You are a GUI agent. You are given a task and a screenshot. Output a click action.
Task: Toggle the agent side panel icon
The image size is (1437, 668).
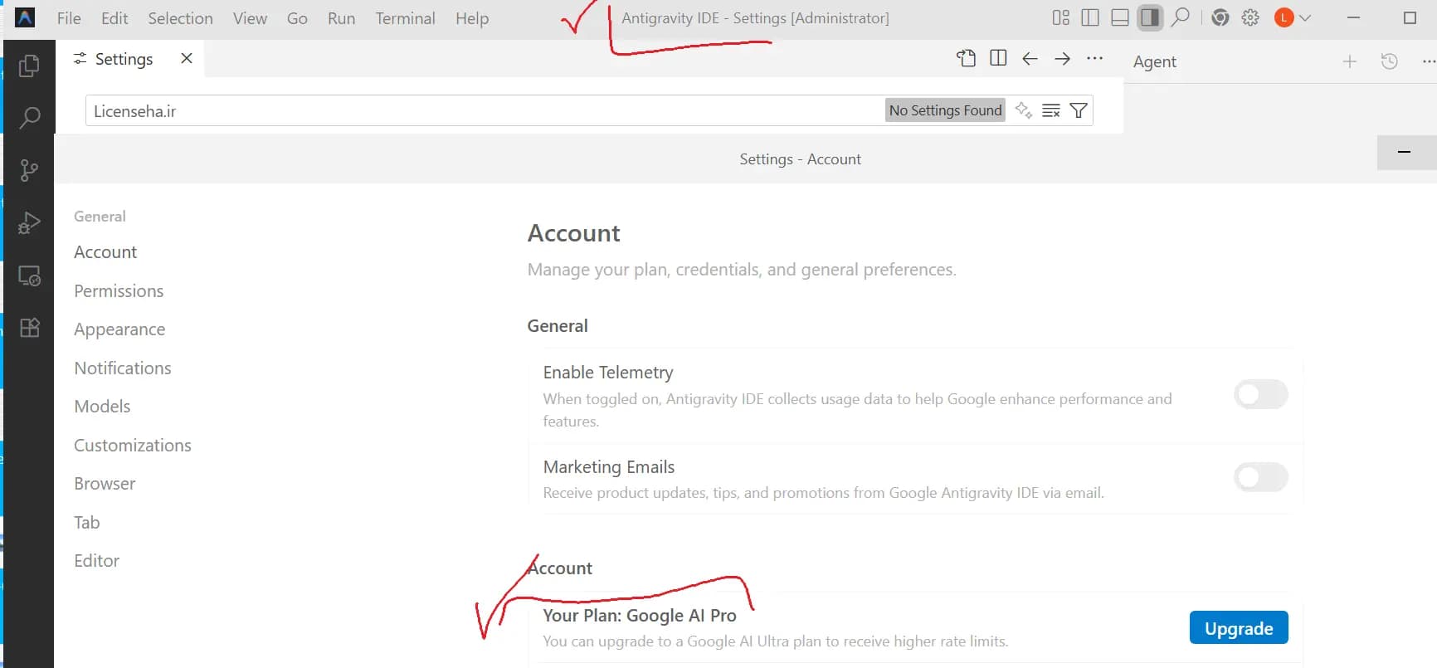tap(1150, 17)
